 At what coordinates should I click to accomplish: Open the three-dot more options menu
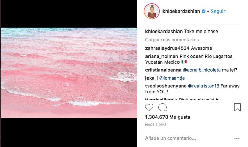[237, 139]
